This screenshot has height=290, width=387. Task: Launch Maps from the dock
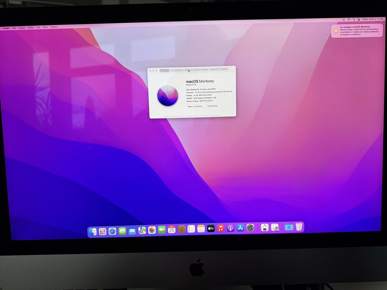[x=142, y=231]
